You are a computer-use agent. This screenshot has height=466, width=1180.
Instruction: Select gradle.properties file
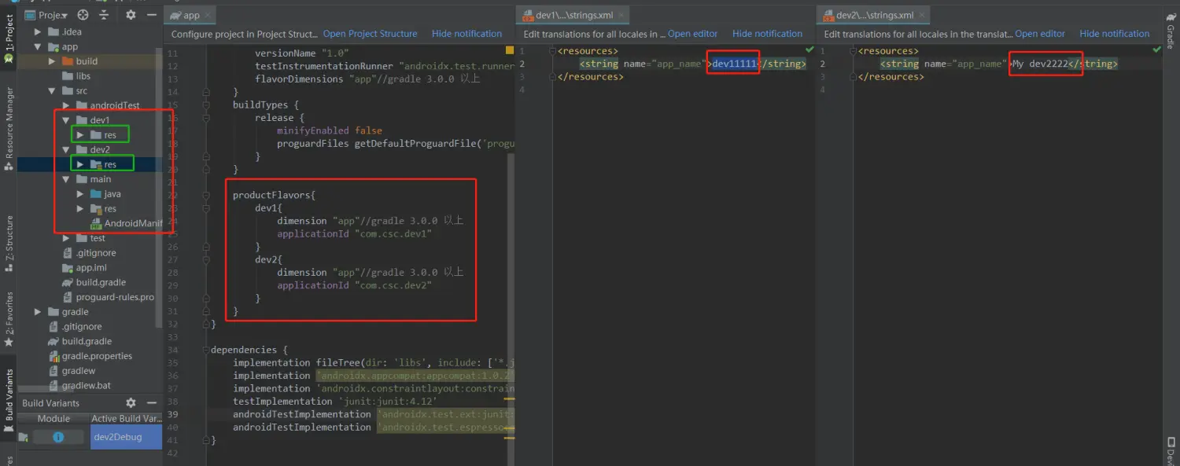click(x=90, y=356)
